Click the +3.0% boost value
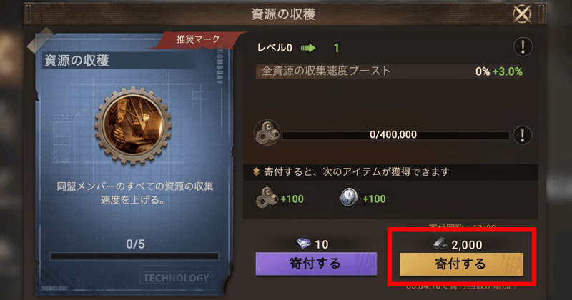This screenshot has height=300, width=572. (x=508, y=71)
